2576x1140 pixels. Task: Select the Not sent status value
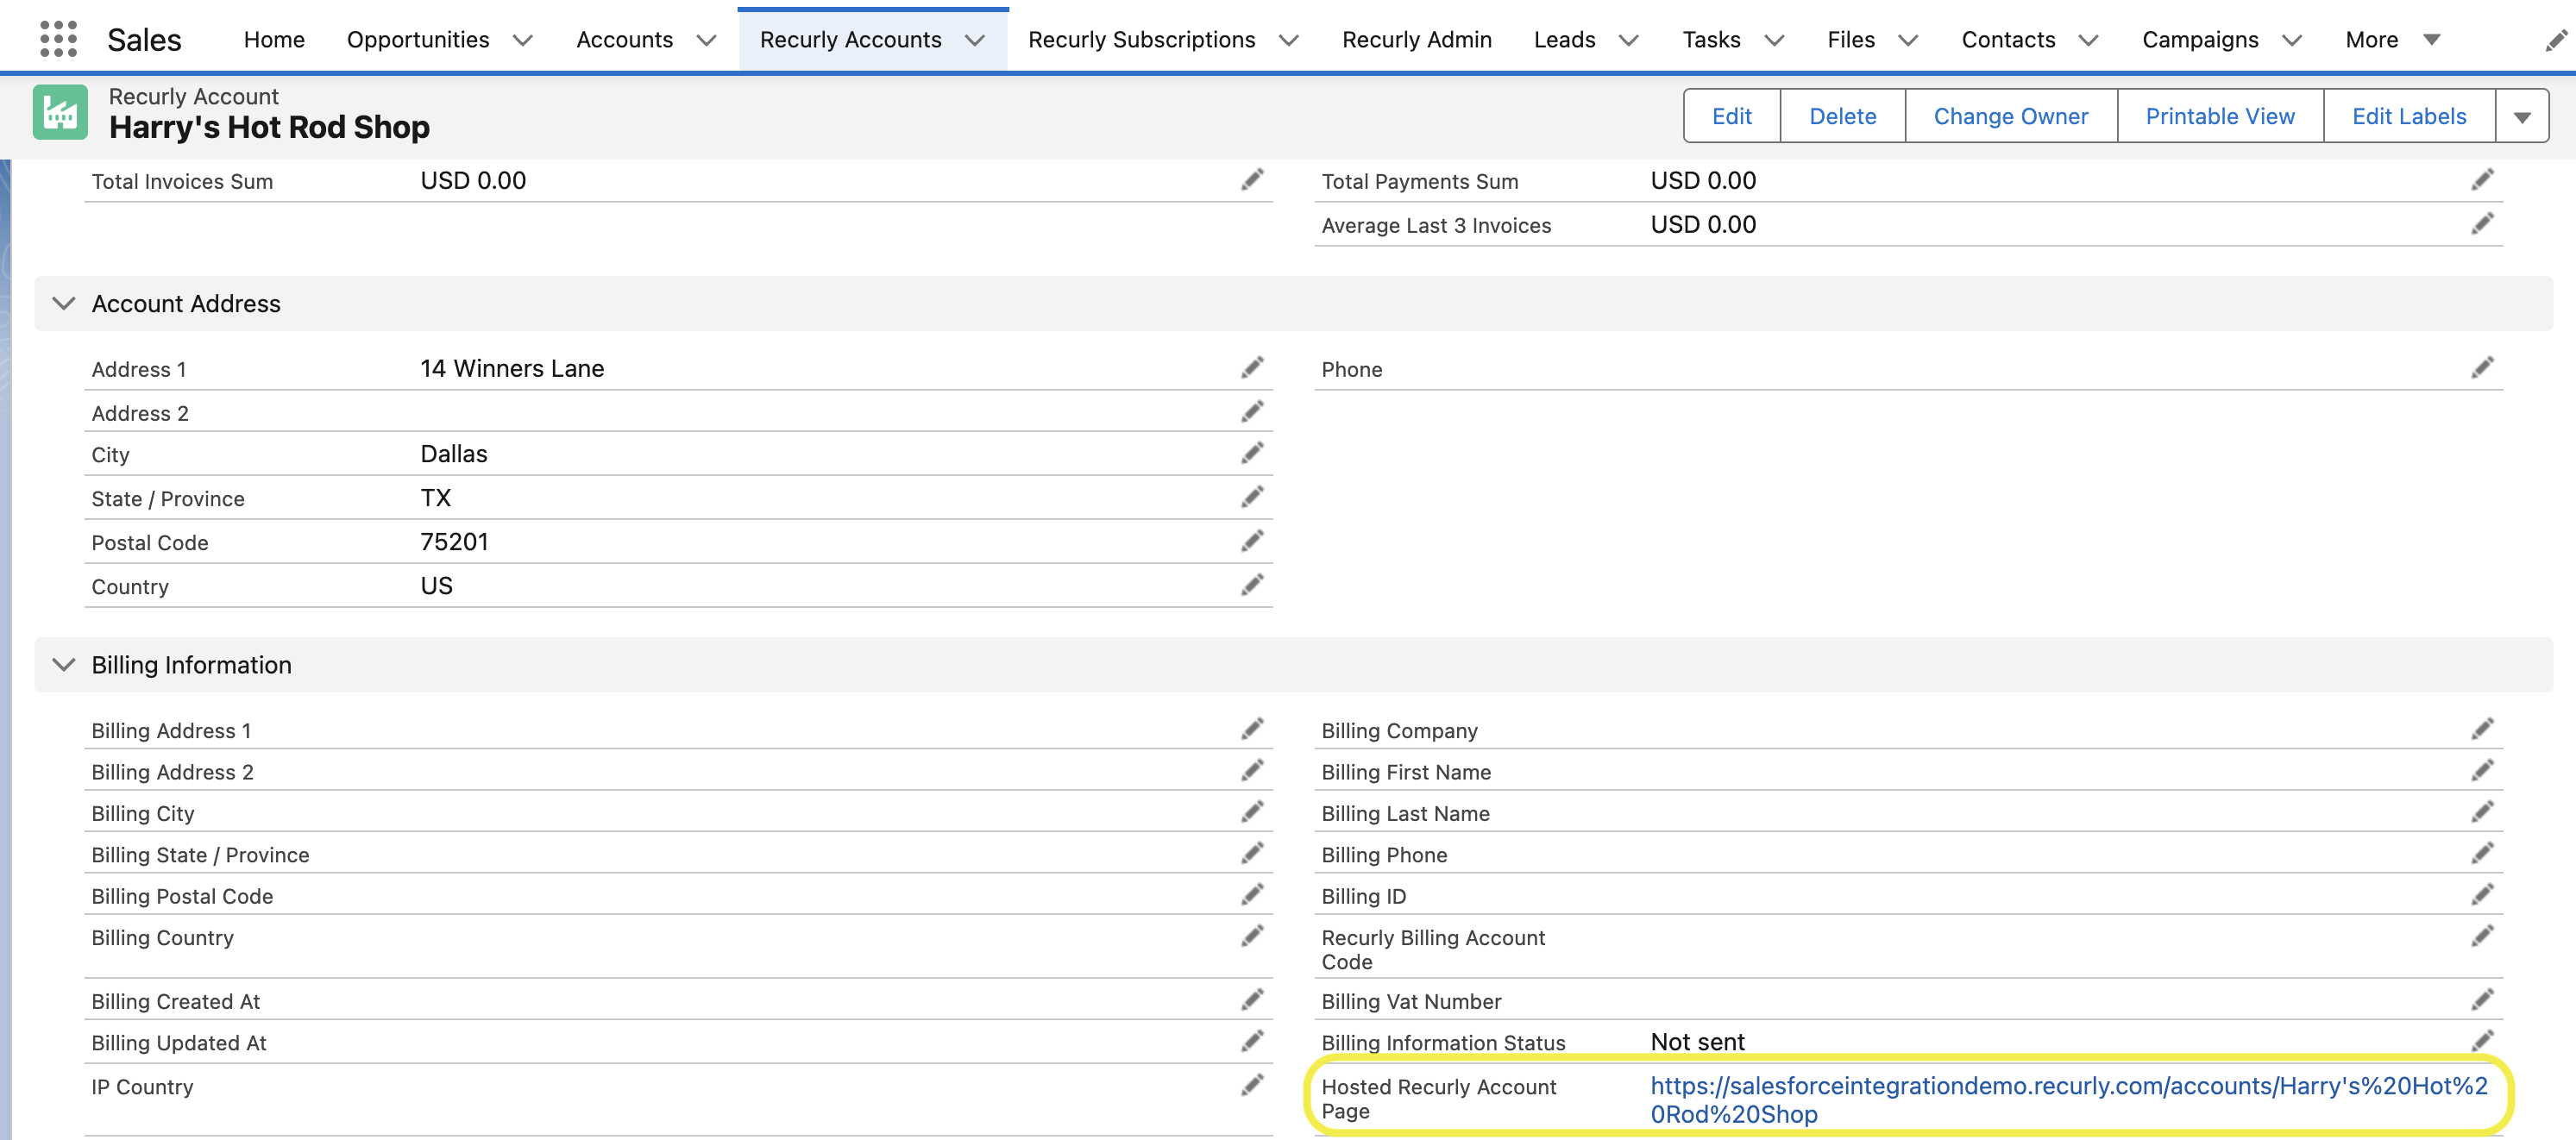point(1697,1041)
